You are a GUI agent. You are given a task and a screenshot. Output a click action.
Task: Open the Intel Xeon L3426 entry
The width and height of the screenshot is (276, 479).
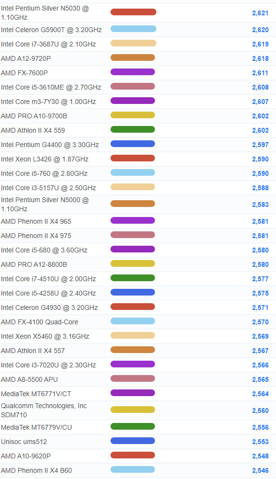tap(45, 159)
